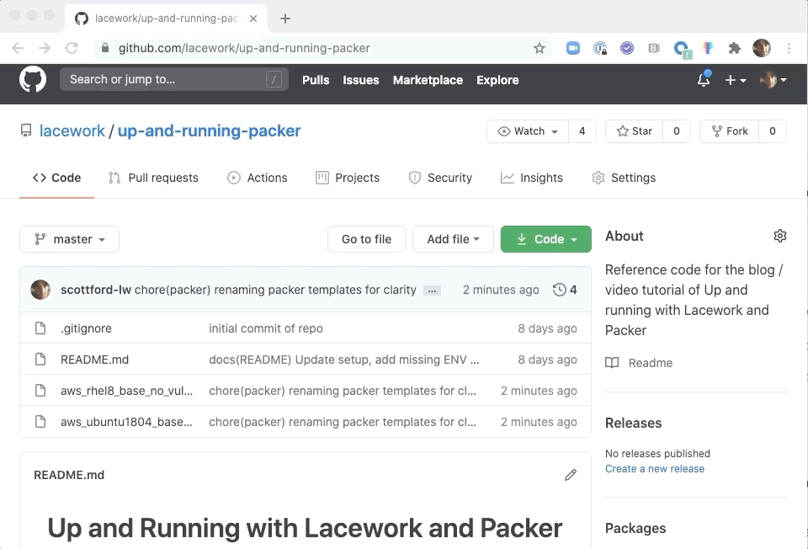Switch to the Pull requests tab

[153, 178]
